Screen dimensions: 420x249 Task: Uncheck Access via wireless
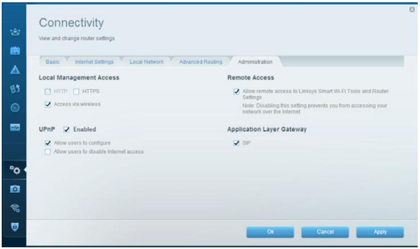pyautogui.click(x=48, y=104)
